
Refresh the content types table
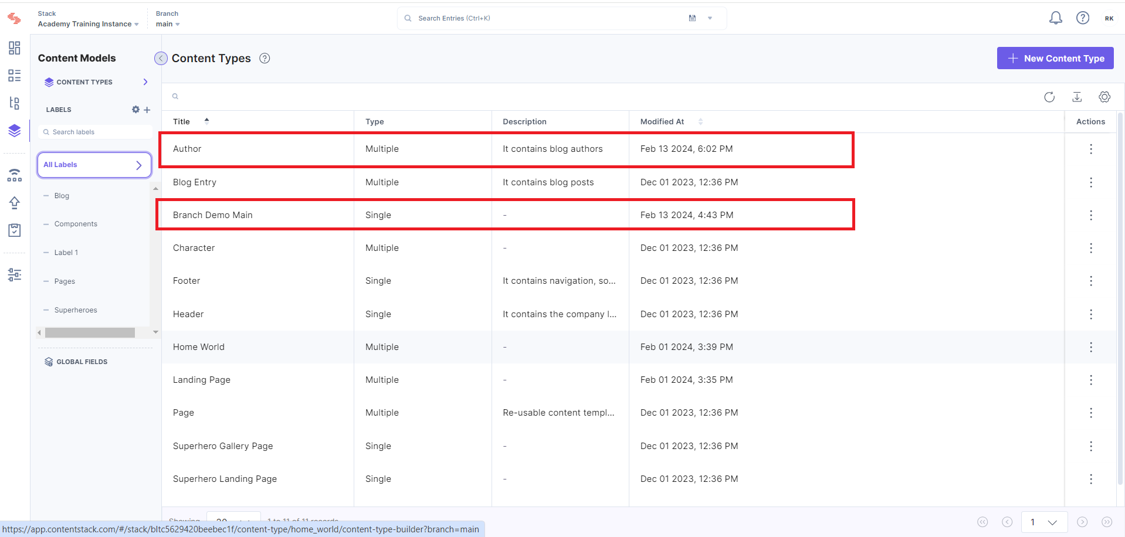click(x=1049, y=97)
